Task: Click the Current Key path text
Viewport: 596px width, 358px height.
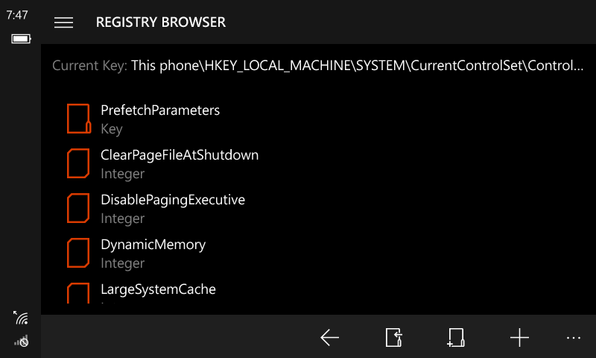Action: click(358, 66)
